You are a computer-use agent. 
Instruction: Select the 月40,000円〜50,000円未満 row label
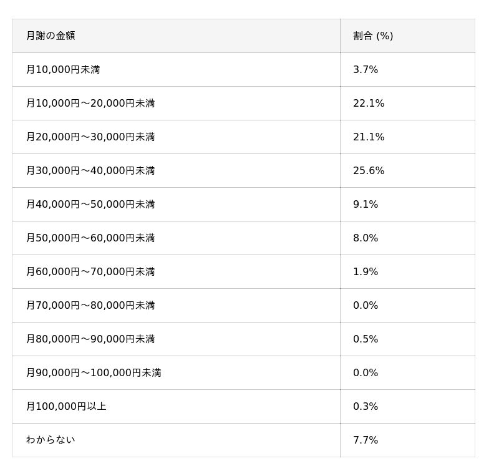[90, 204]
